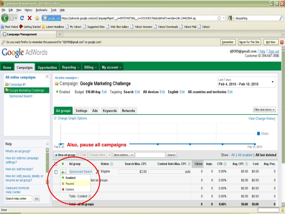The height and width of the screenshot is (214, 285).
Task: Expand Change Graph Options
Action: (70, 118)
